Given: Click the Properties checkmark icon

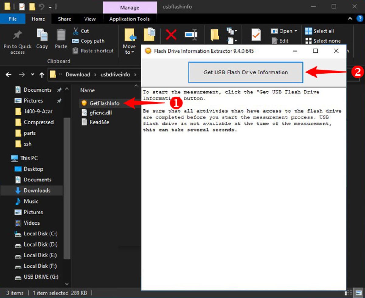Looking at the screenshot, I should point(255,35).
